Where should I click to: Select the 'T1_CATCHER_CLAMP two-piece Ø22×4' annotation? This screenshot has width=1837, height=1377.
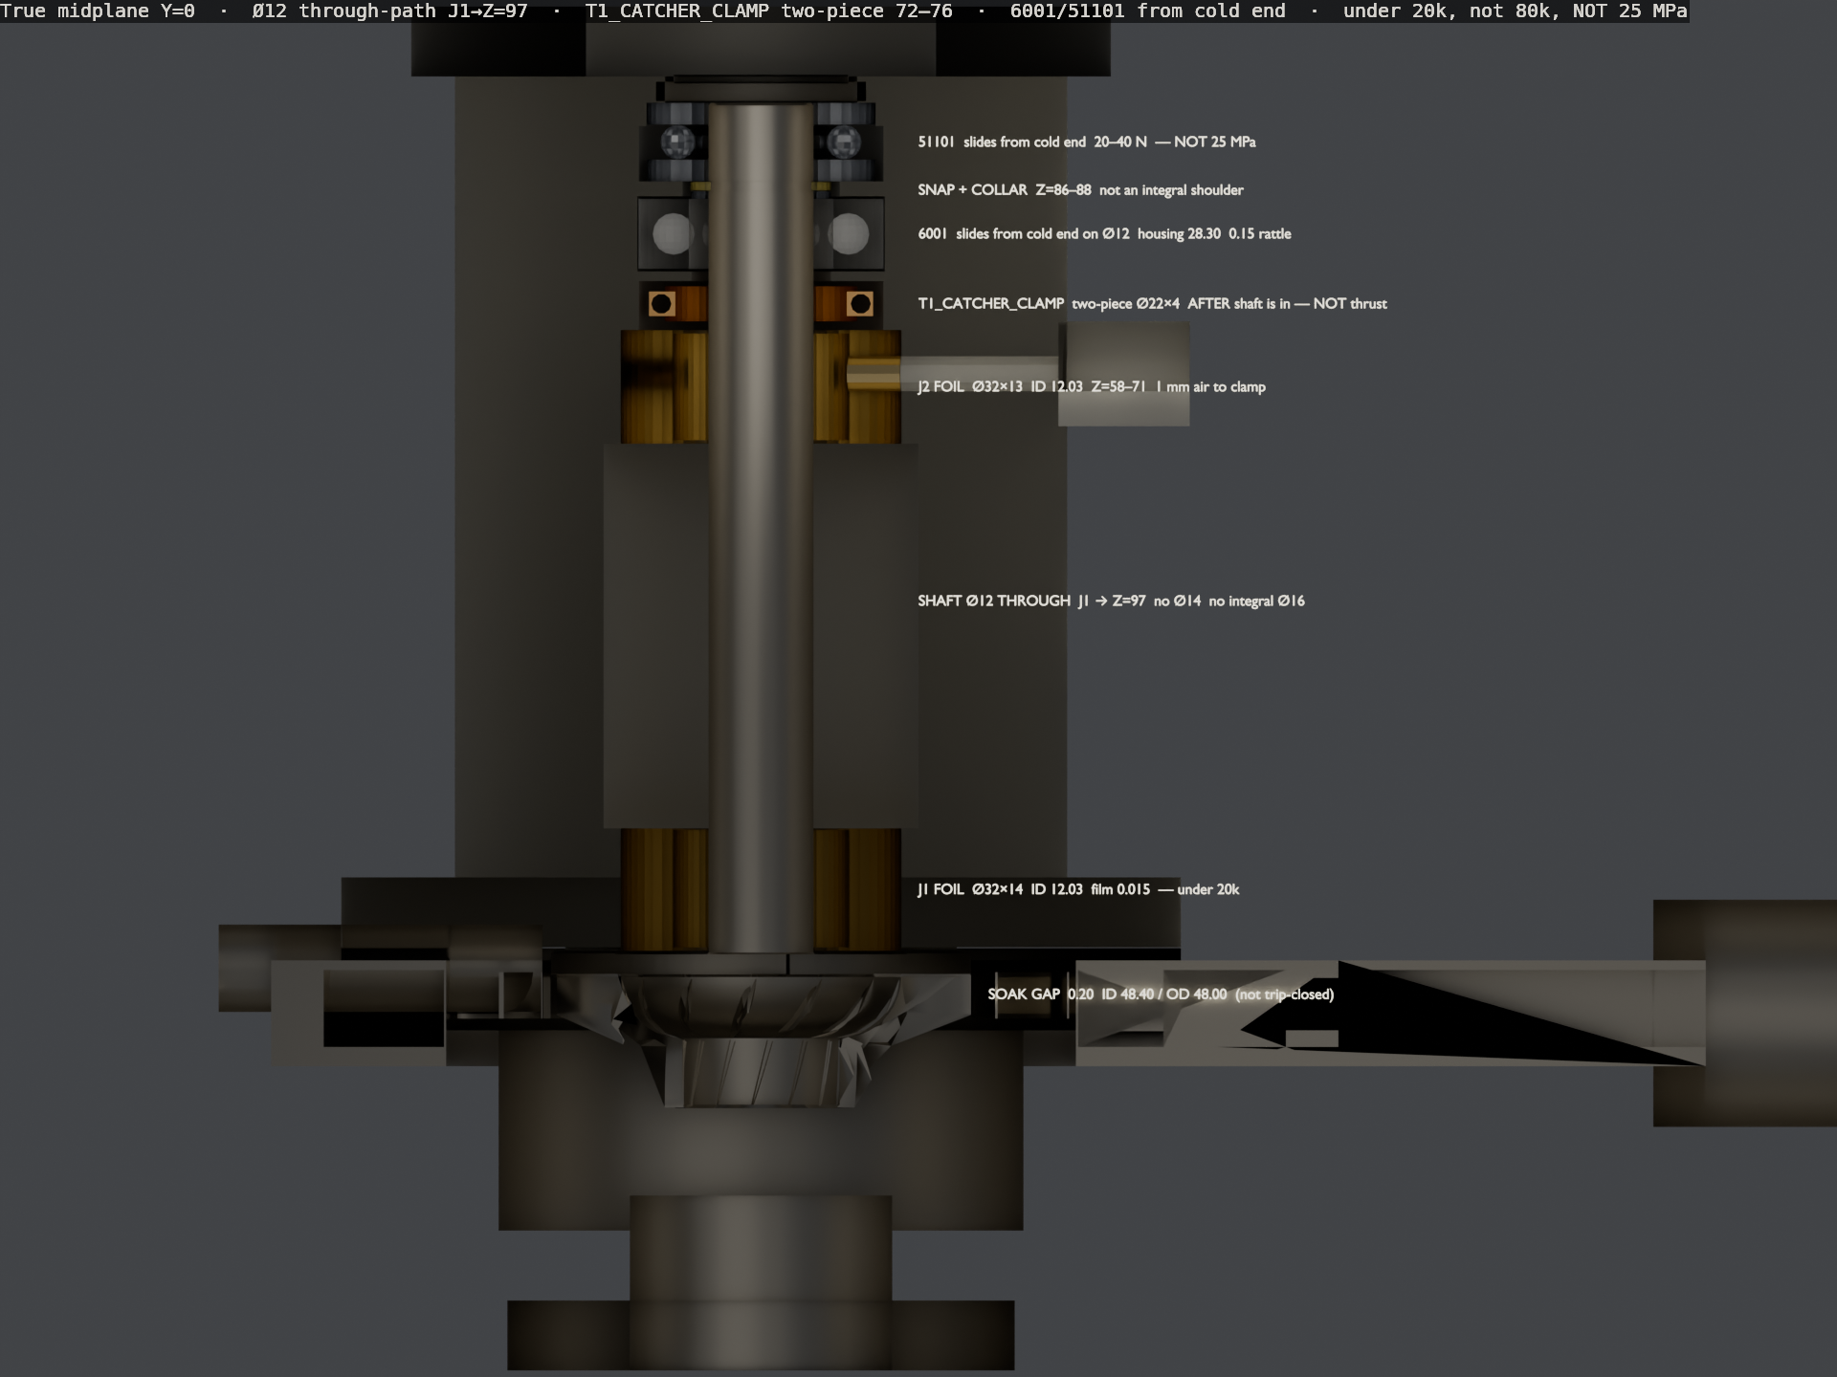click(x=1152, y=303)
